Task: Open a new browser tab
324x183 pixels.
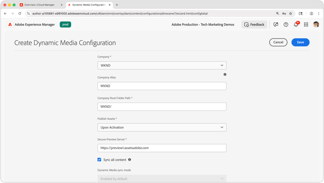Action: (117, 5)
